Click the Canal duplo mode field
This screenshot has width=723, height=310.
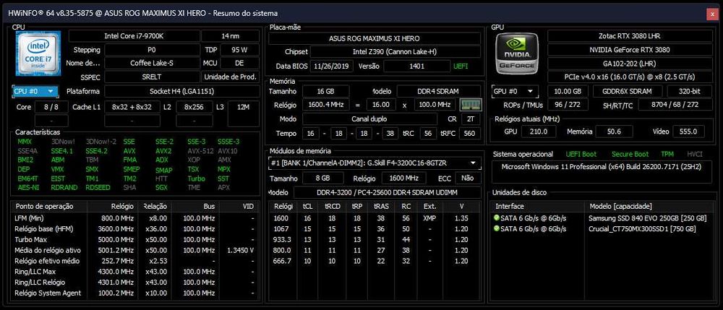pos(369,119)
